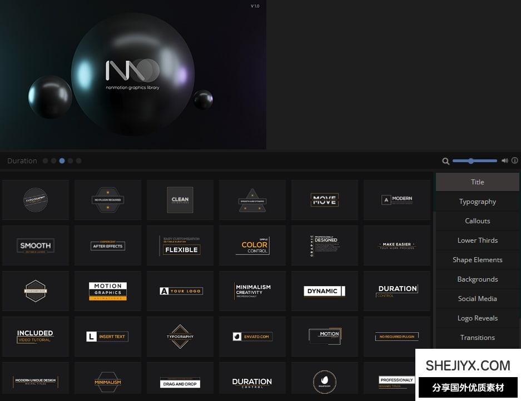Screen dimensions: 521x401
Task: Adjust the thumbnail size slider
Action: coord(471,161)
